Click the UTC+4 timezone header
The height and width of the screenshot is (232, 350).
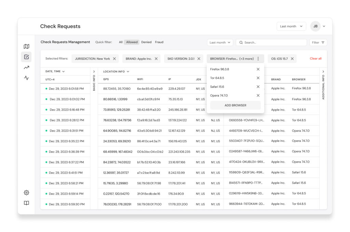coord(50,79)
